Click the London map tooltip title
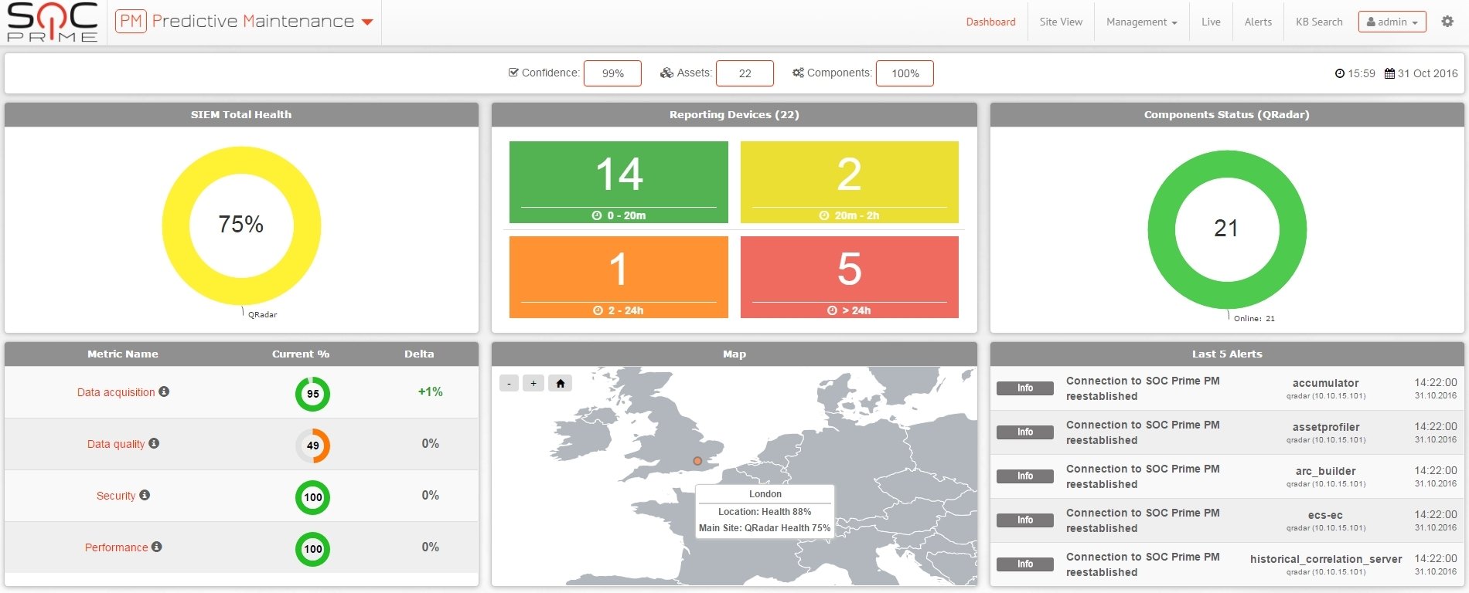The width and height of the screenshot is (1469, 593). point(765,494)
